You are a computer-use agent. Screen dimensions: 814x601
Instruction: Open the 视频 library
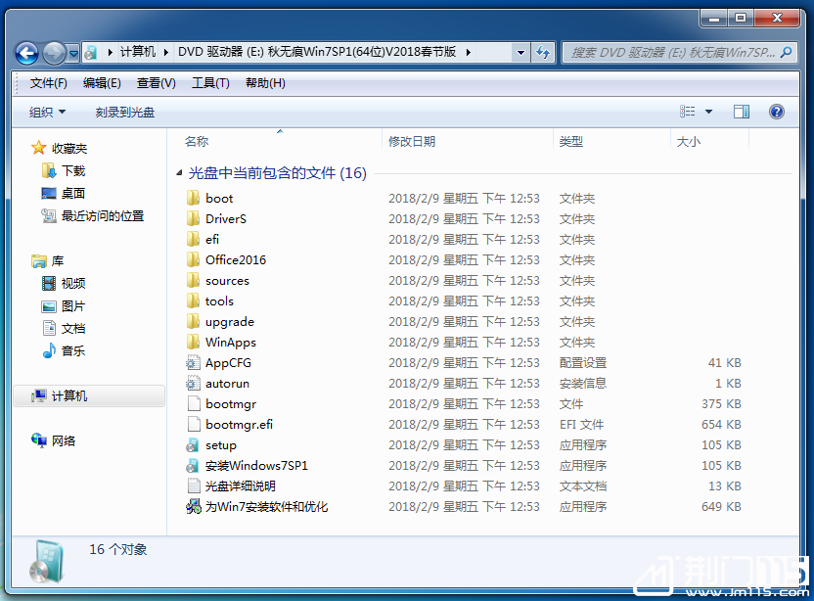(x=73, y=283)
